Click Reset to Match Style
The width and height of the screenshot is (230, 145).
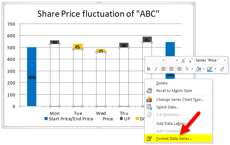click(174, 91)
